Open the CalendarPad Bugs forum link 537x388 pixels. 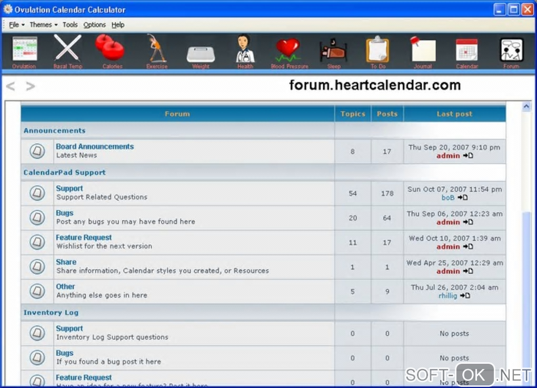65,213
